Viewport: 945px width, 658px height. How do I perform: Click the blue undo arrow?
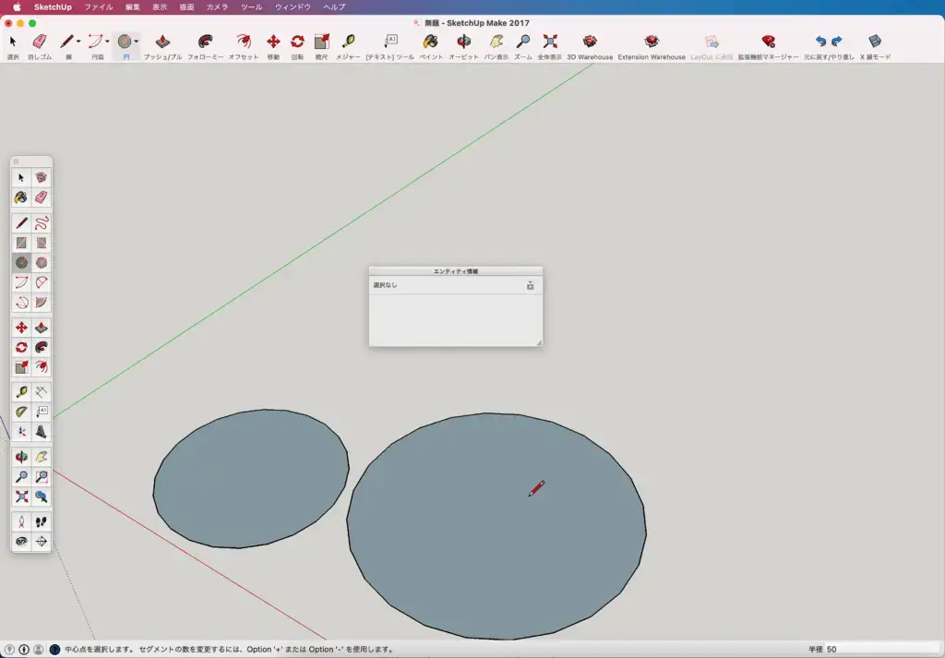820,41
